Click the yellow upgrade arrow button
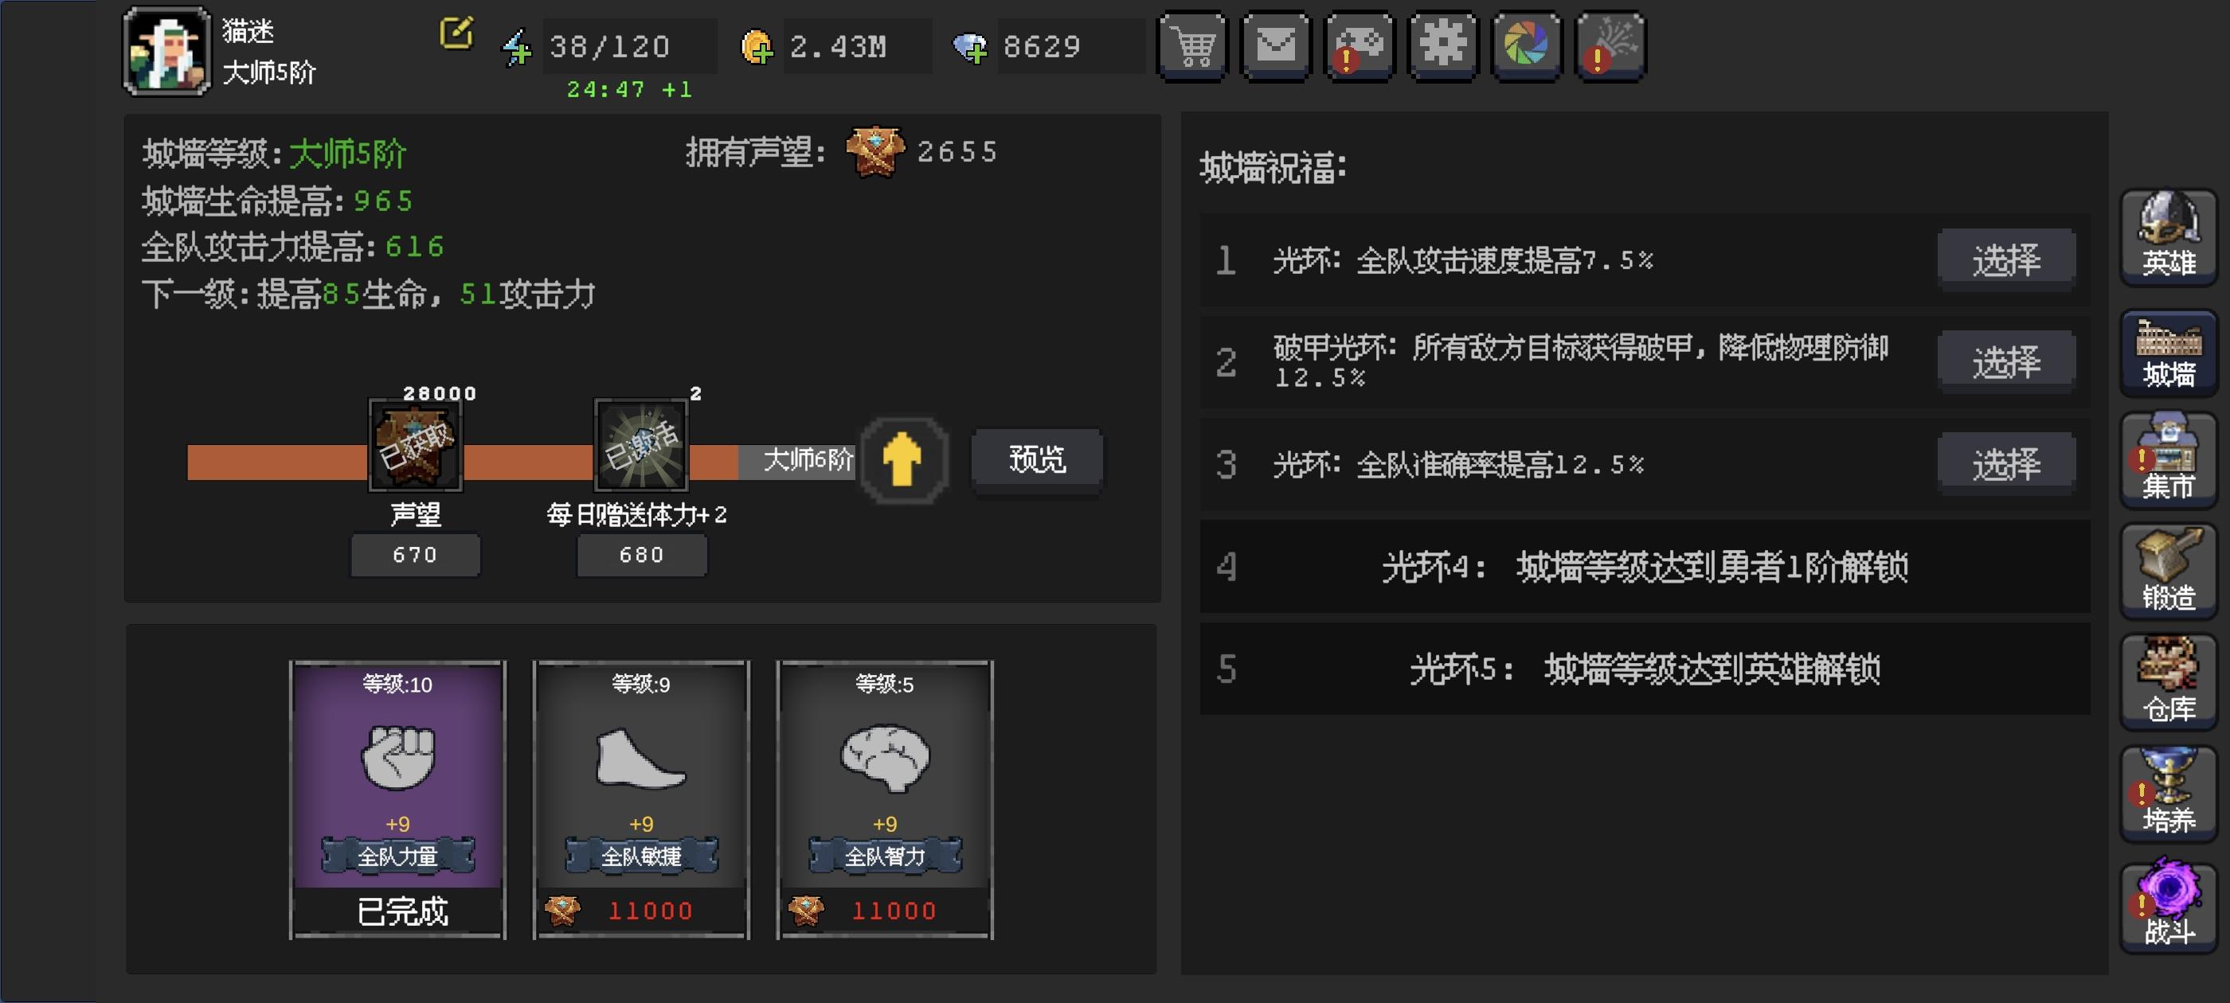2230x1003 pixels. coord(903,459)
